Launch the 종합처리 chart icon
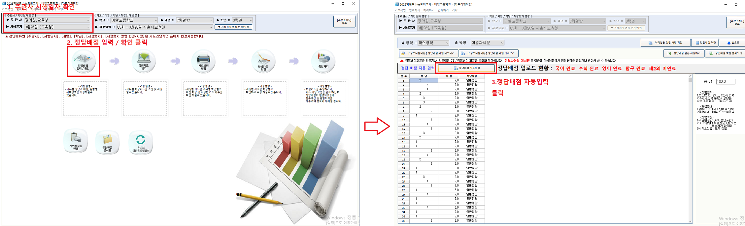This screenshot has width=745, height=226. (323, 61)
